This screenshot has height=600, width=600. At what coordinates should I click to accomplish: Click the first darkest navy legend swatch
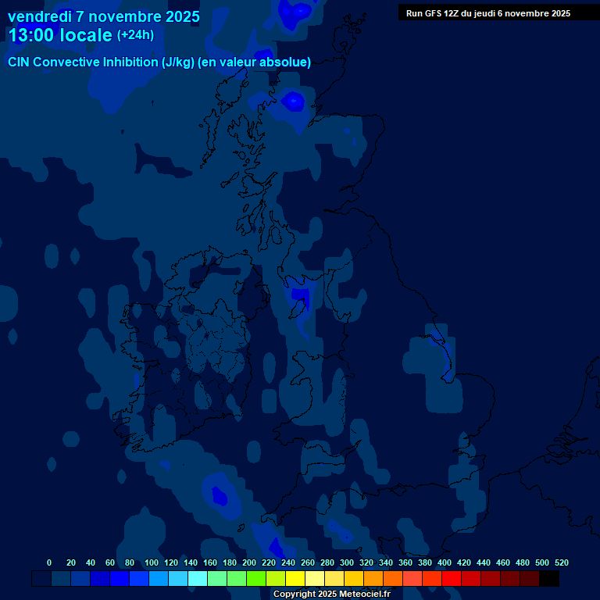point(41,578)
